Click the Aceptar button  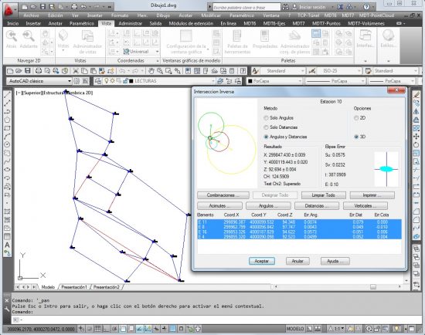(x=261, y=261)
